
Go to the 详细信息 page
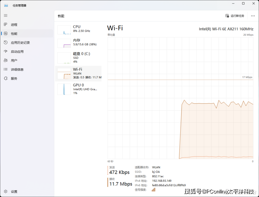tap(27, 69)
